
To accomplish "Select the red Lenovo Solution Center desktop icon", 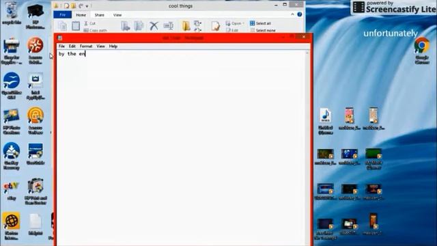I will tap(35, 51).
